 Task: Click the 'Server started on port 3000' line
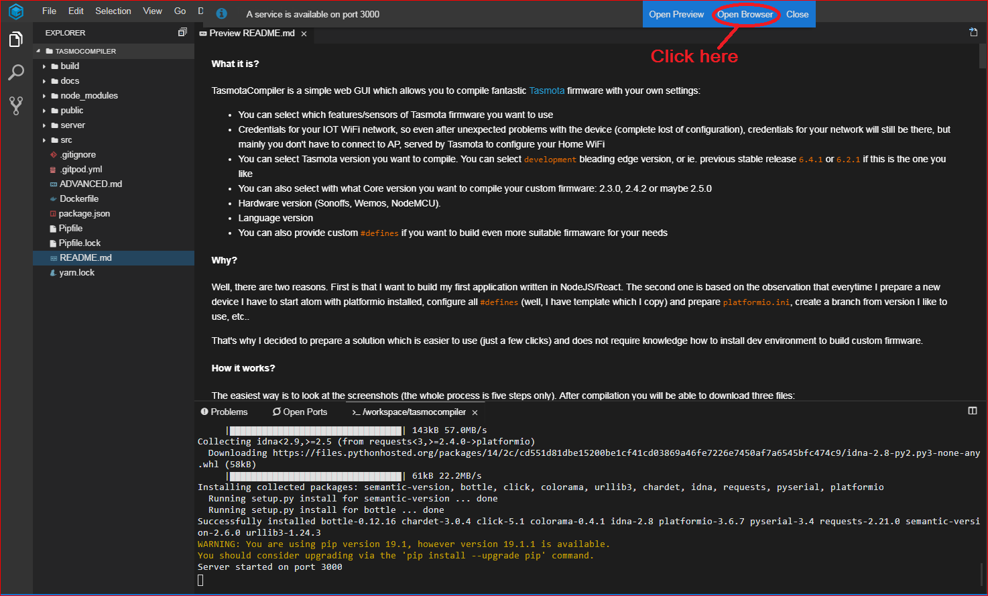tap(270, 567)
